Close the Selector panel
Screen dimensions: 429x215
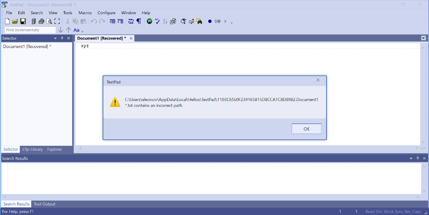click(x=69, y=38)
